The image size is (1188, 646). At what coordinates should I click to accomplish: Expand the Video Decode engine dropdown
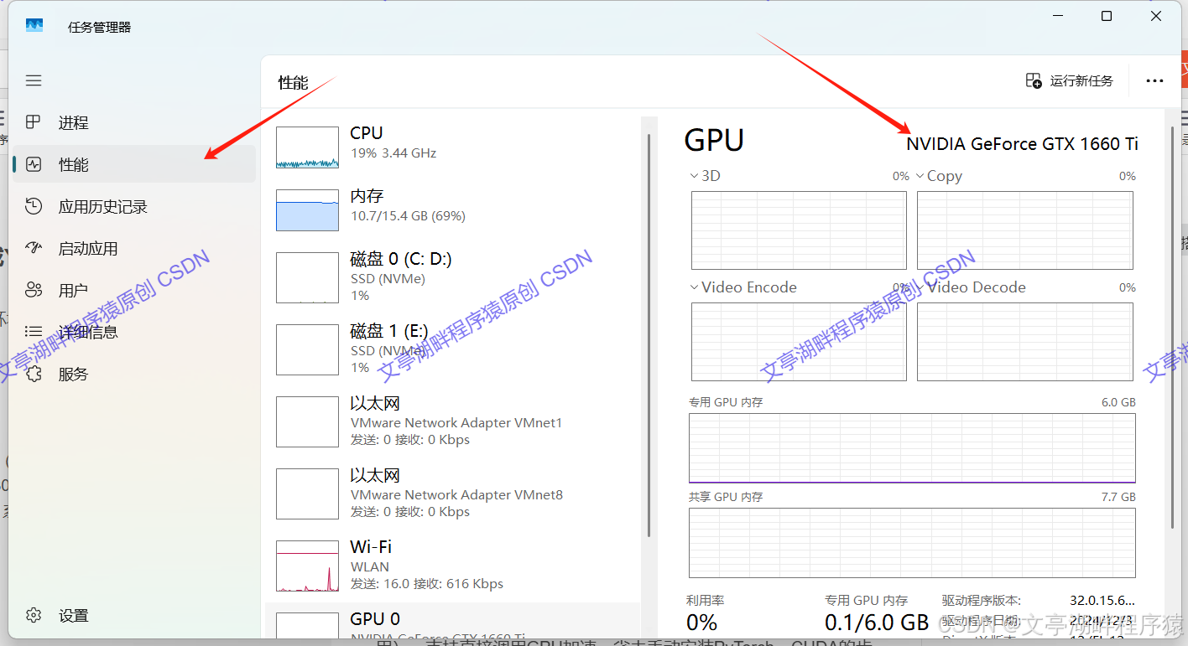point(920,287)
